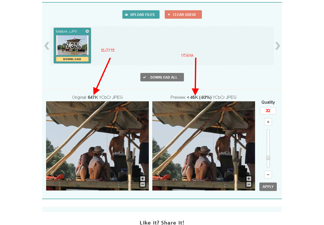Click the Quality value input field
The width and height of the screenshot is (324, 225).
(268, 111)
